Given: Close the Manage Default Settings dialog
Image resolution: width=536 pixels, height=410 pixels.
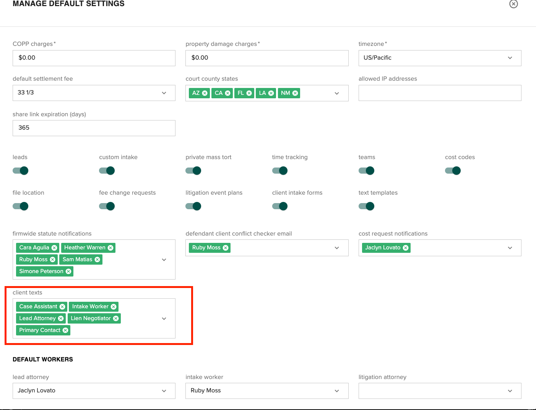Looking at the screenshot, I should [513, 4].
